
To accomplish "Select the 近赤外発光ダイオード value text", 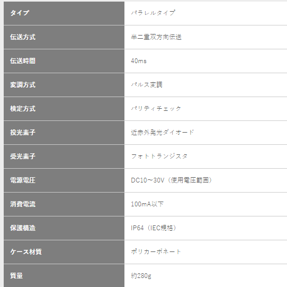I will click(163, 133).
